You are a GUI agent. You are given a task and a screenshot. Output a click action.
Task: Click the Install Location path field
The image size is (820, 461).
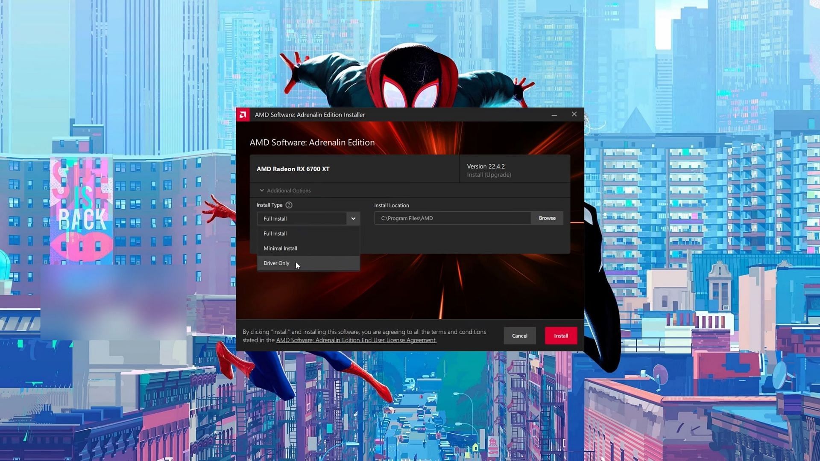coord(453,218)
